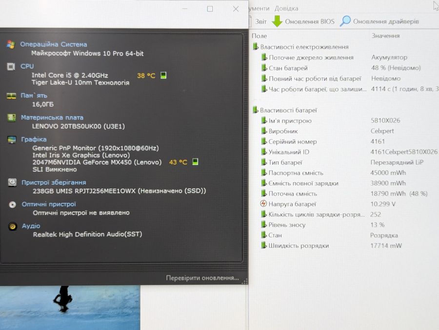Click the CPU temperature indicator icon beside 38 °C
This screenshot has height=330, width=439.
click(x=163, y=75)
